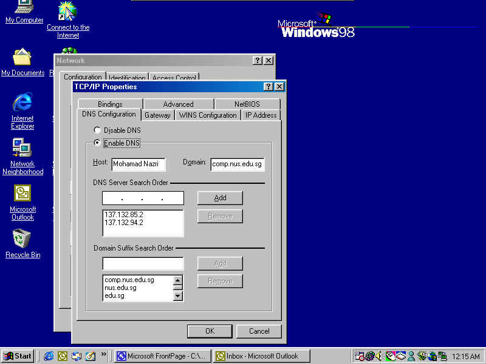Launch the Connect to the Internet shortcut
This screenshot has width=486, height=364.
point(68,20)
